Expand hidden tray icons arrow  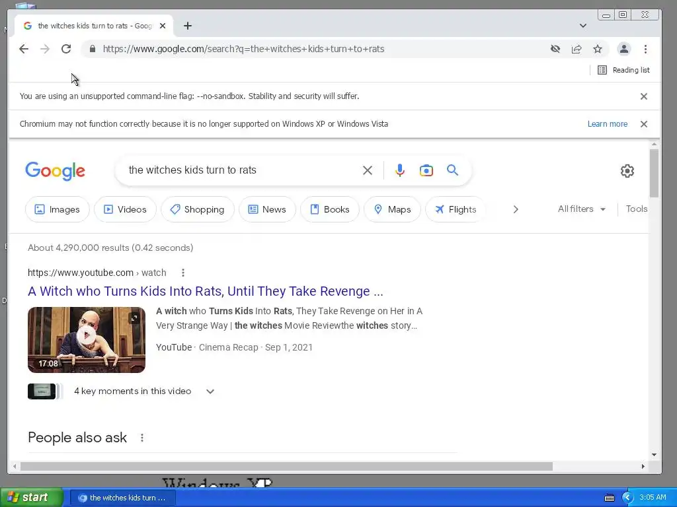(x=628, y=498)
